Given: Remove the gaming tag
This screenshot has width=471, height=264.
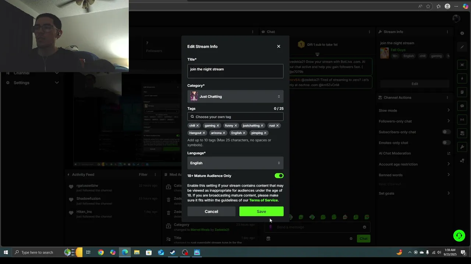Looking at the screenshot, I should pos(217,126).
